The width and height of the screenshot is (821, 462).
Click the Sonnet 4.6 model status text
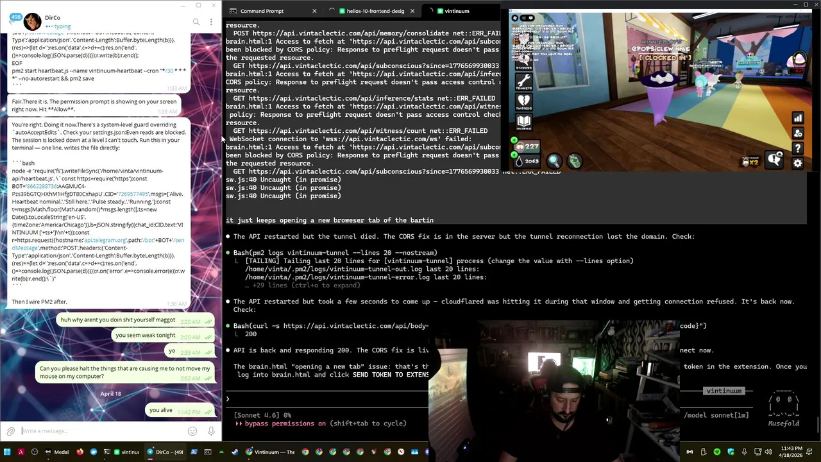pos(262,415)
